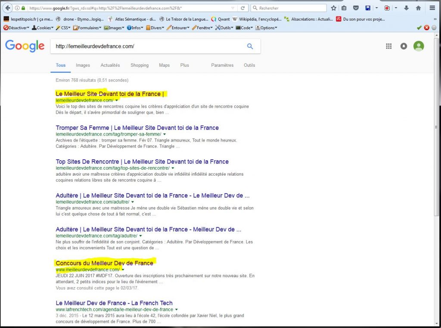This screenshot has height=328, width=441.
Task: Click the Google logo
Action: [x=25, y=46]
